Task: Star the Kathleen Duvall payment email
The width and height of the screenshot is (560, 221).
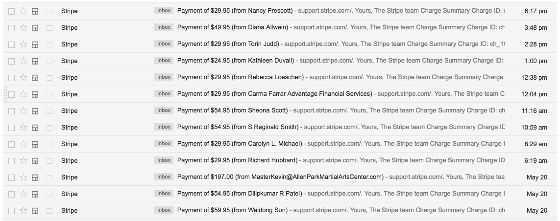Action: pyautogui.click(x=24, y=61)
